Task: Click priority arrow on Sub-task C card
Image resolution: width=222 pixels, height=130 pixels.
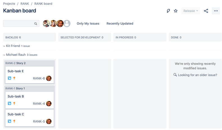Action: tap(14, 121)
